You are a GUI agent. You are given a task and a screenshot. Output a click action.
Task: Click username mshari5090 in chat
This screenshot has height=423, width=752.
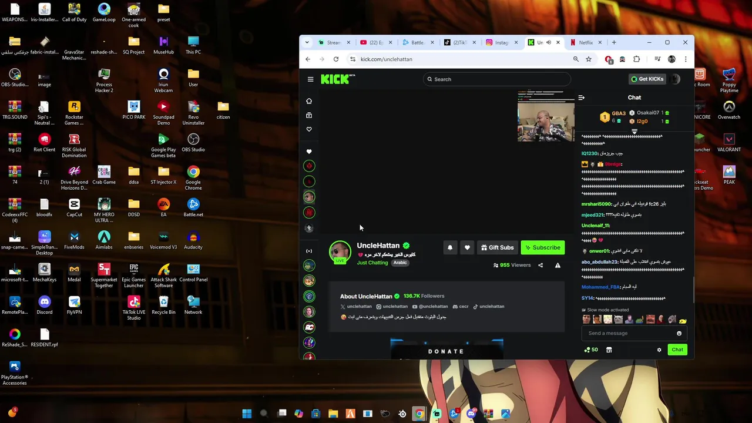(x=596, y=204)
